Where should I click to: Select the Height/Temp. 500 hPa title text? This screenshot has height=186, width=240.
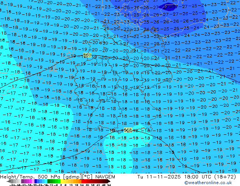31,177
